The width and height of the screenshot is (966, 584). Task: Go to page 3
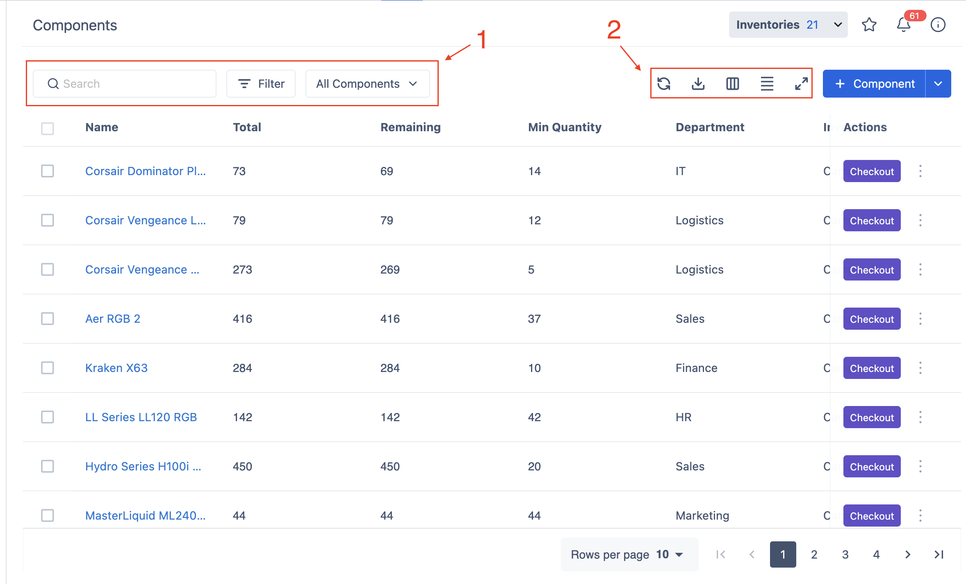[x=845, y=554]
